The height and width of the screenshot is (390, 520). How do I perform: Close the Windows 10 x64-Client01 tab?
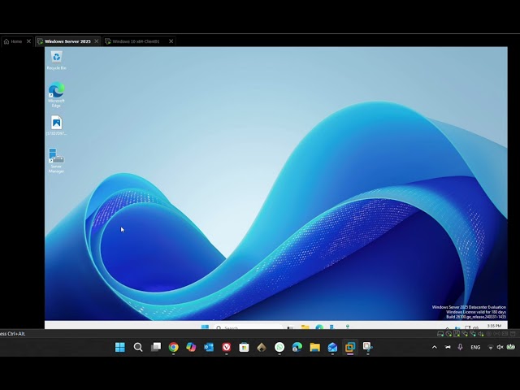pos(171,41)
